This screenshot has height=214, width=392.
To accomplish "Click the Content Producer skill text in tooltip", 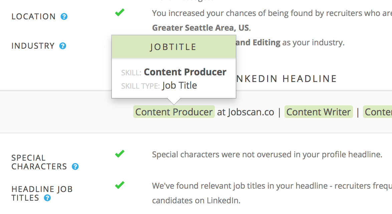I will tap(185, 72).
